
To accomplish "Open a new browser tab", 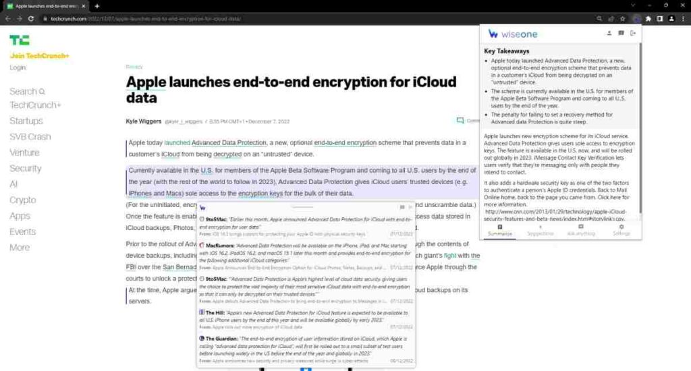I will click(97, 6).
